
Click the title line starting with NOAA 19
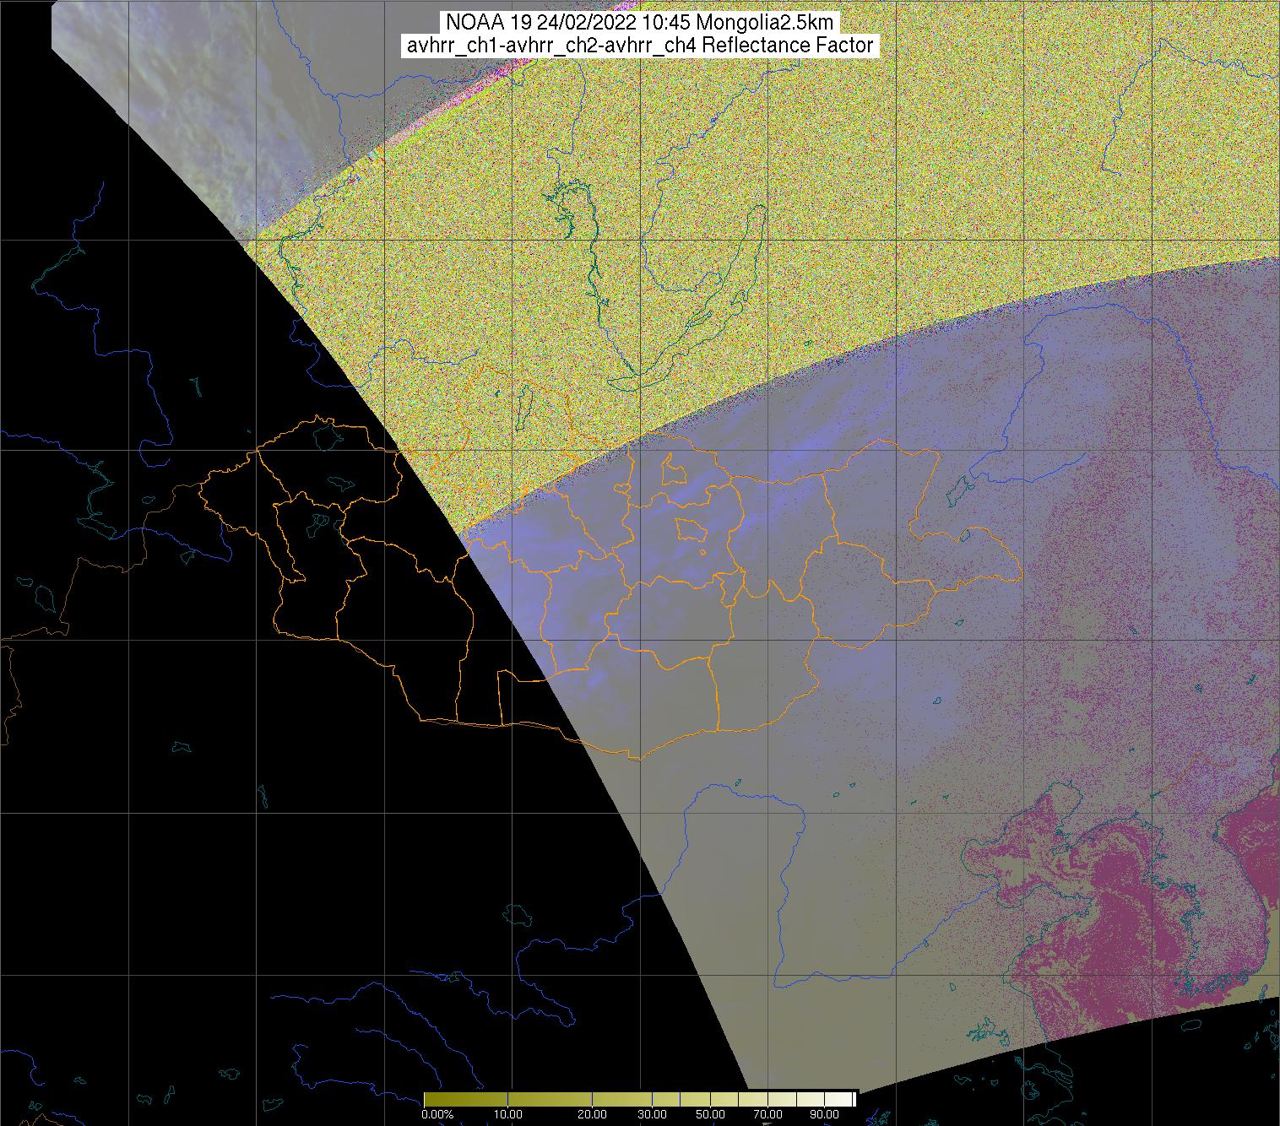tap(639, 23)
